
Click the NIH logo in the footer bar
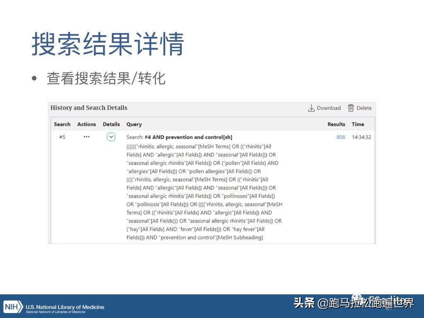(13, 307)
